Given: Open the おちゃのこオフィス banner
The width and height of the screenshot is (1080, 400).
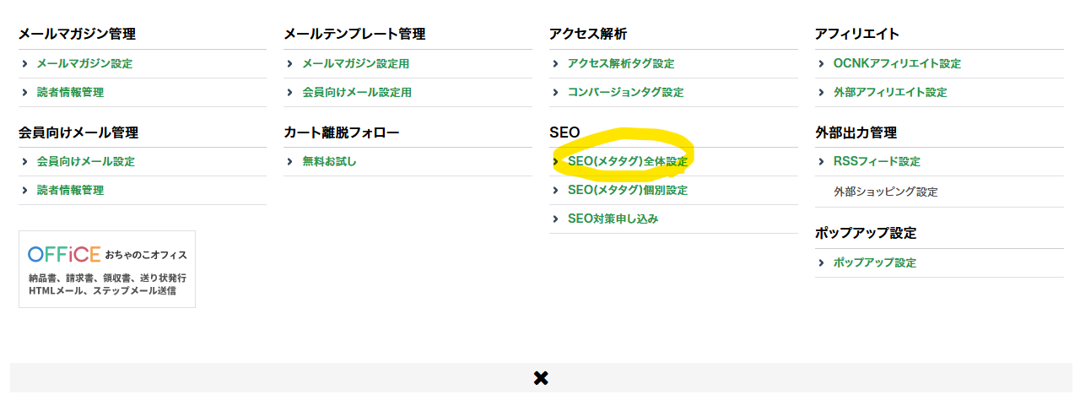Looking at the screenshot, I should [107, 269].
